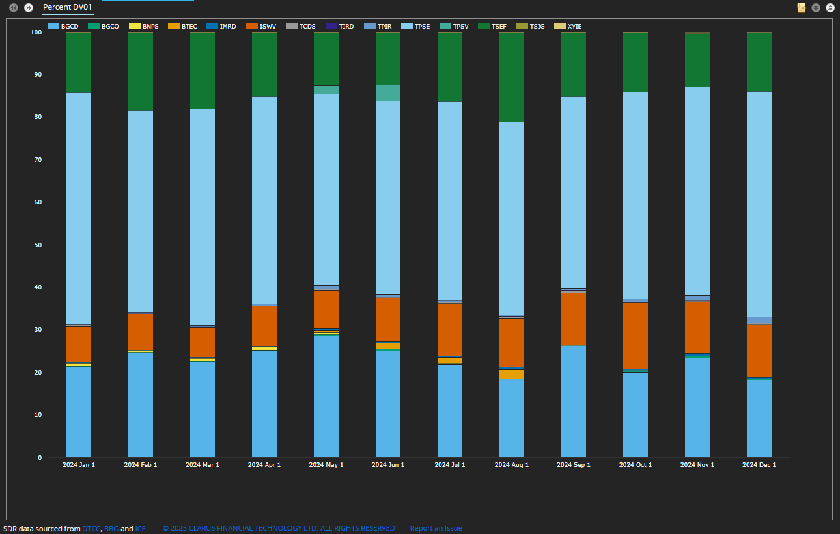This screenshot has height=534, width=840.
Task: Collapse panel with double-up chevron icon
Action: (x=830, y=8)
